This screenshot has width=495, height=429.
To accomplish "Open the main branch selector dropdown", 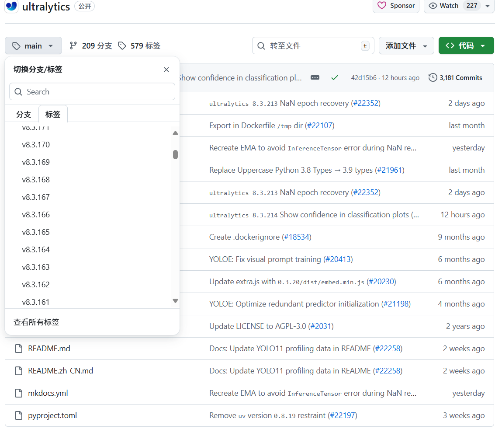I will (x=33, y=46).
